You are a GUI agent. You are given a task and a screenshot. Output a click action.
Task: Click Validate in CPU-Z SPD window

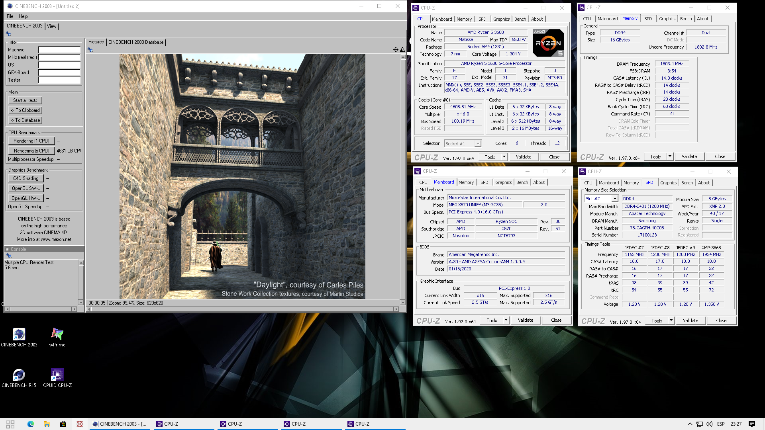pos(690,321)
